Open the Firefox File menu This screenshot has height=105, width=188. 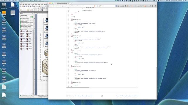coord(10,1)
